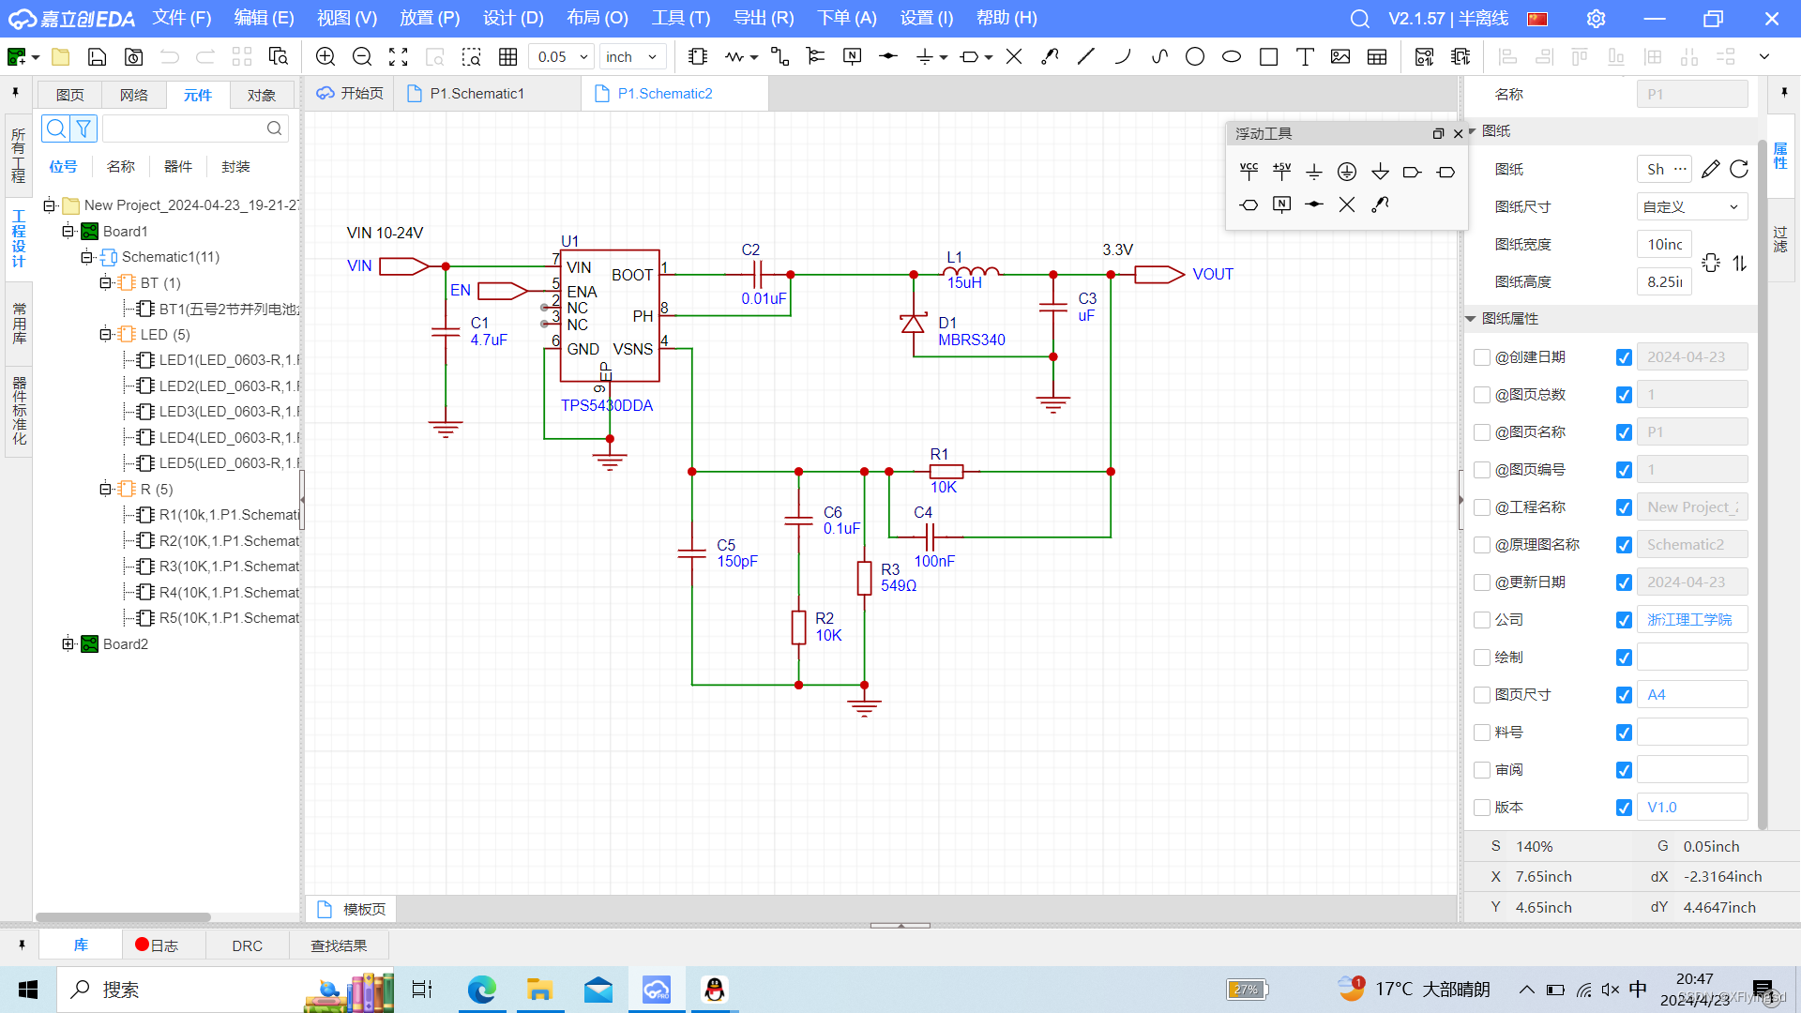This screenshot has height=1013, width=1801.
Task: Click the component search input field
Action: pyautogui.click(x=184, y=129)
